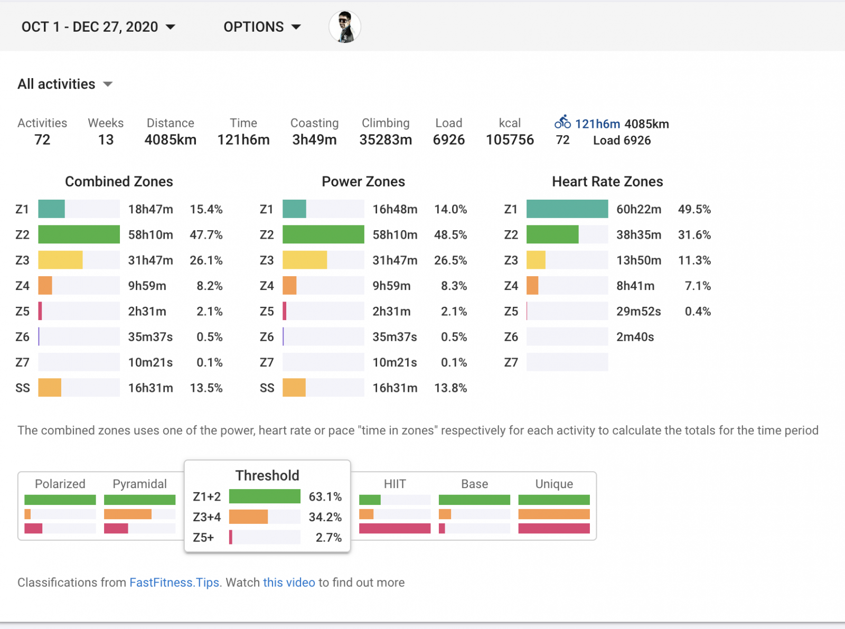Click the orange SS Combined Zones bar
This screenshot has height=629, width=845.
point(50,388)
